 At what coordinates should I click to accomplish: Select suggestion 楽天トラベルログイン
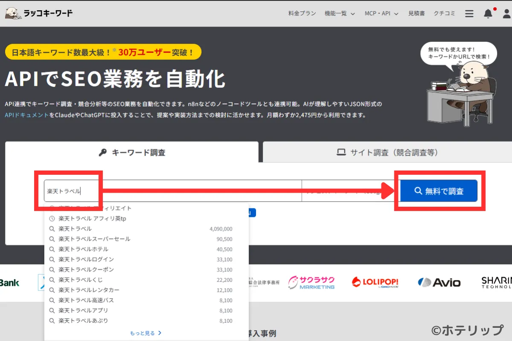click(x=146, y=260)
